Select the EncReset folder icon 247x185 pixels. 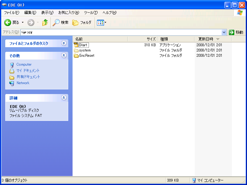76,55
